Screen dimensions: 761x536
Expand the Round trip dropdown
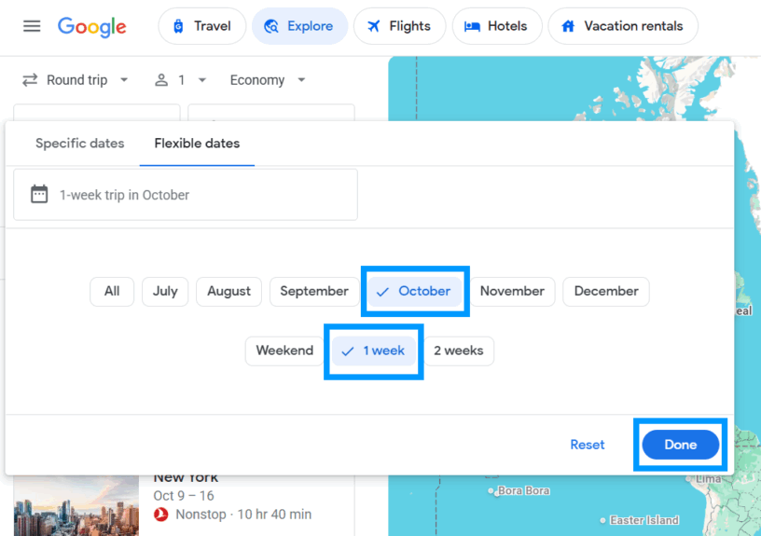(x=76, y=80)
